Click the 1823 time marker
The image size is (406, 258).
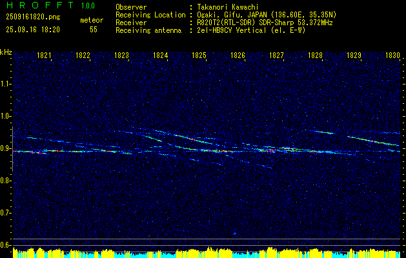coord(122,55)
